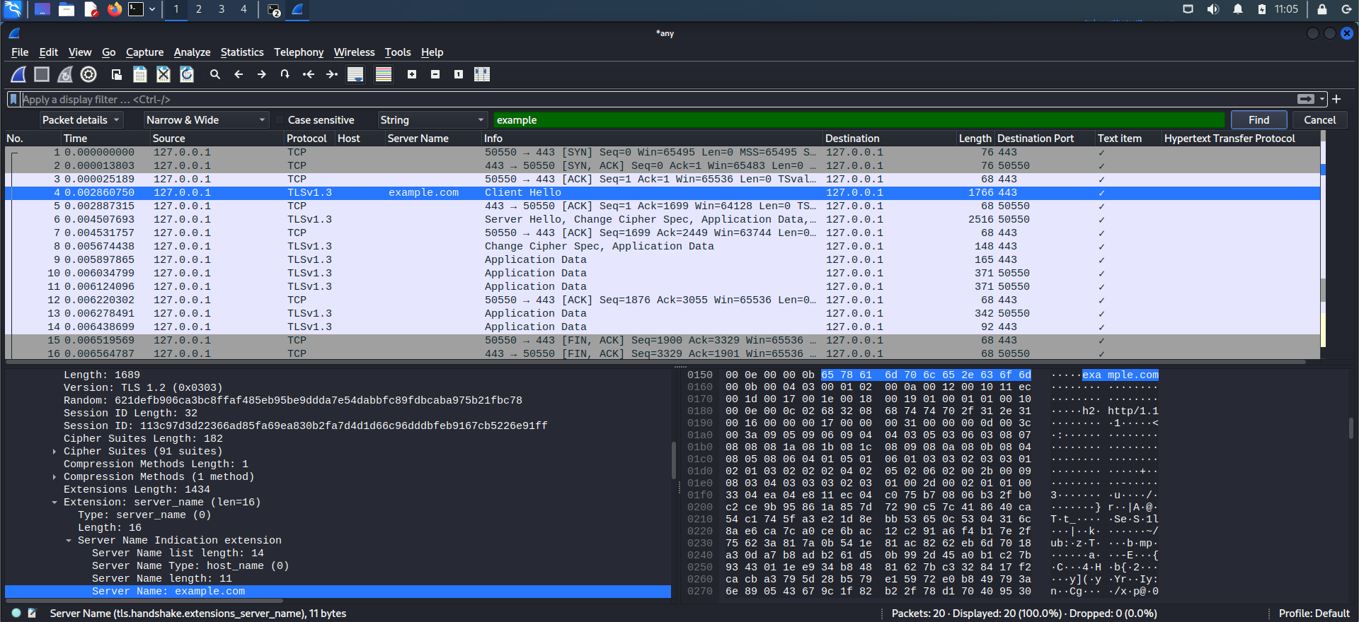Zoom in on packet list text
This screenshot has height=622, width=1359.
pos(412,74)
